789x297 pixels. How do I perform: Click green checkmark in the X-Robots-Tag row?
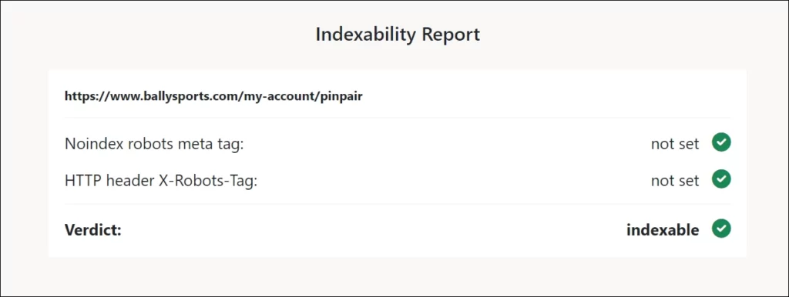point(721,179)
